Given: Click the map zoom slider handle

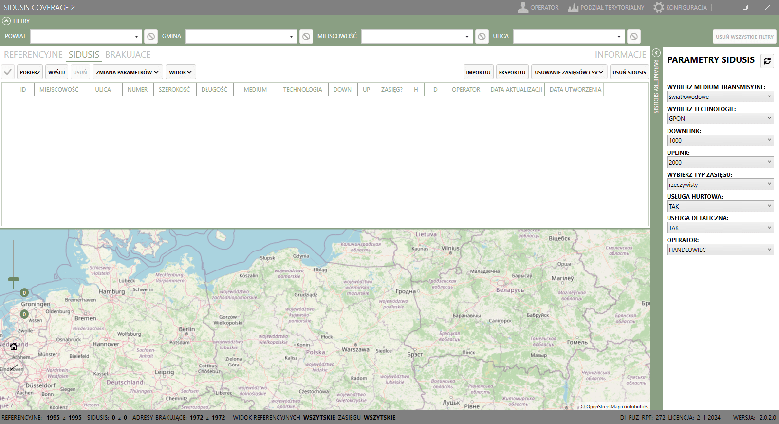Looking at the screenshot, I should [x=14, y=279].
